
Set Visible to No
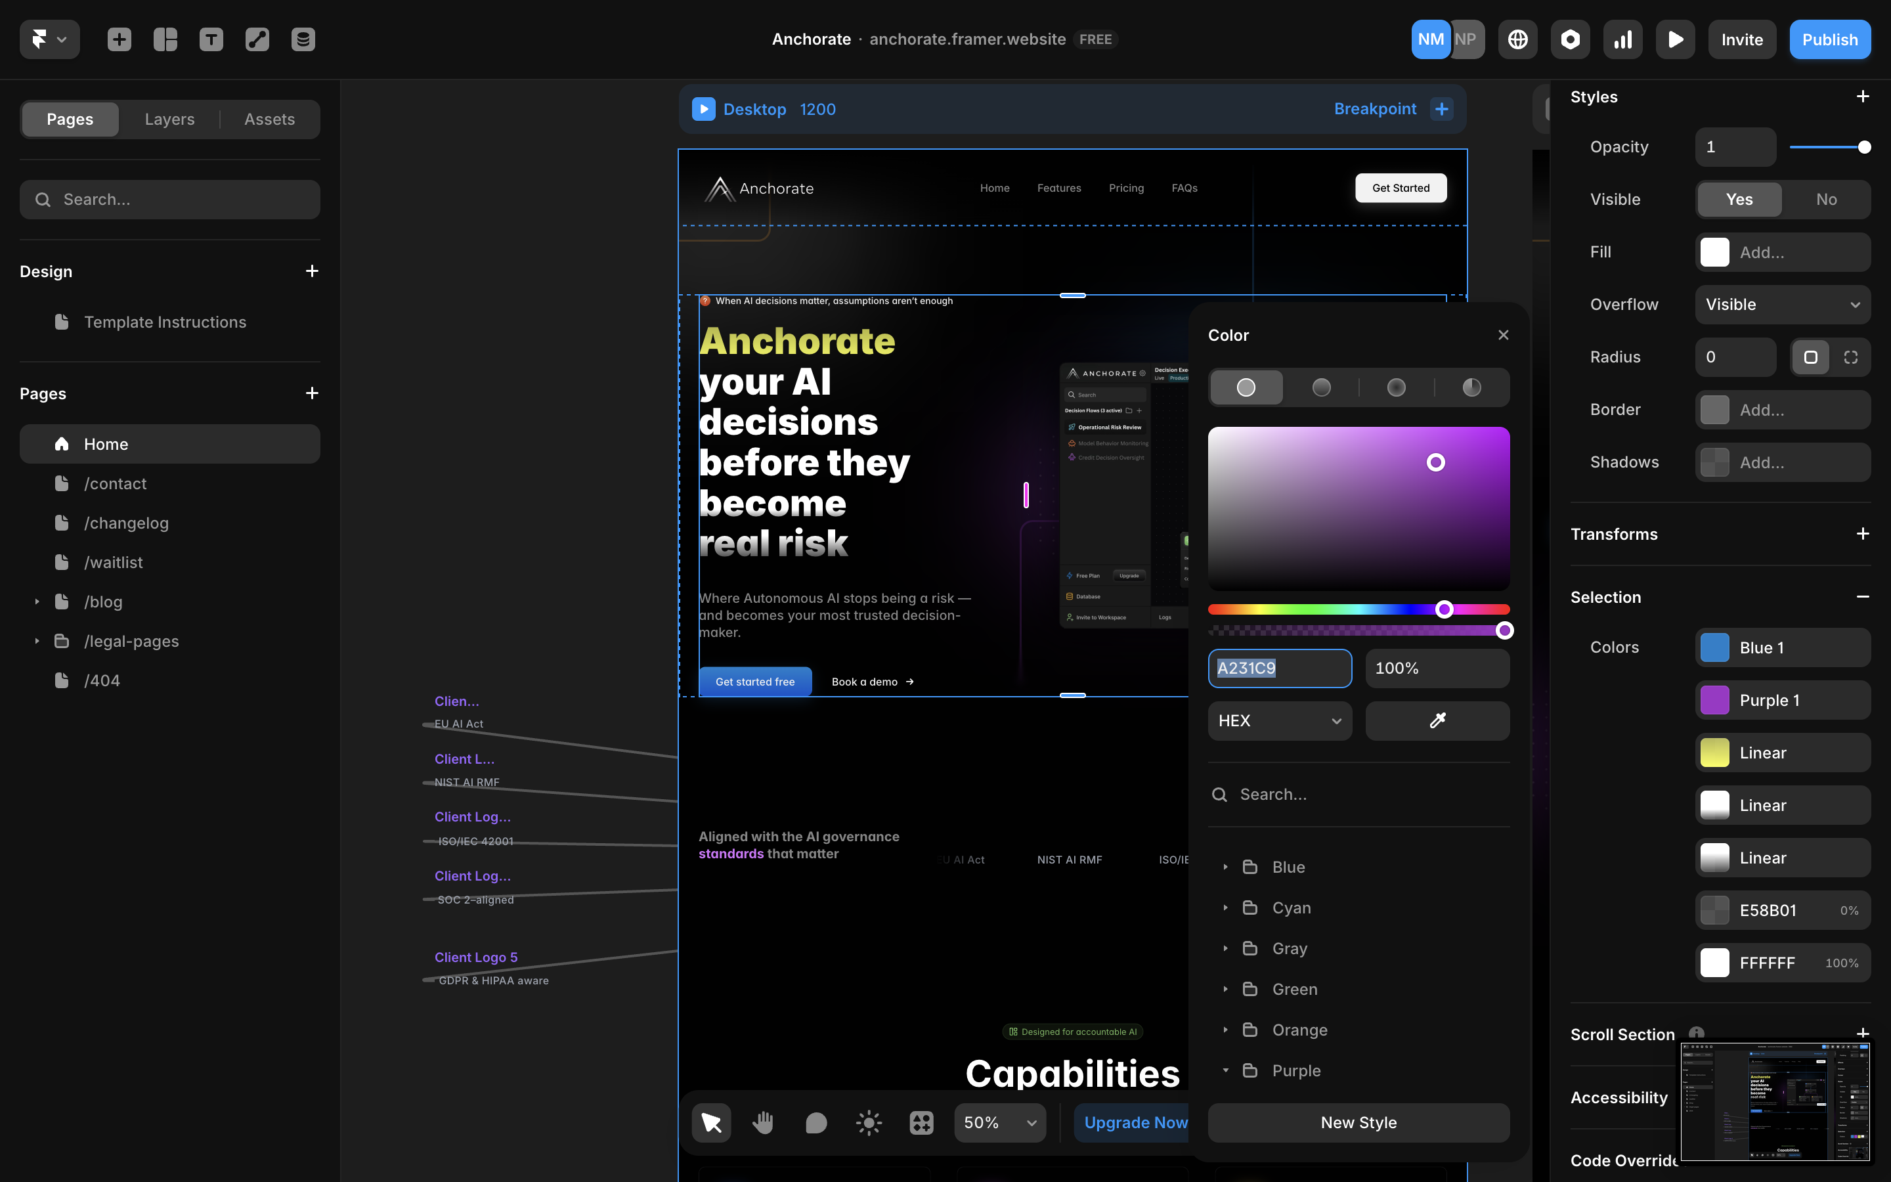(1826, 200)
